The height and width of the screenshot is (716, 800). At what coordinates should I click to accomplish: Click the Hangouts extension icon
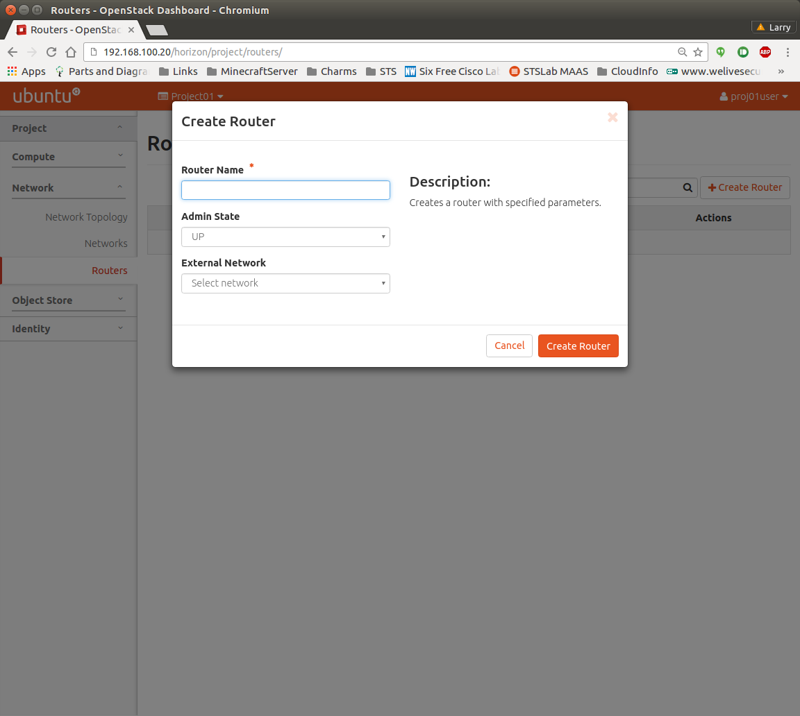(721, 52)
